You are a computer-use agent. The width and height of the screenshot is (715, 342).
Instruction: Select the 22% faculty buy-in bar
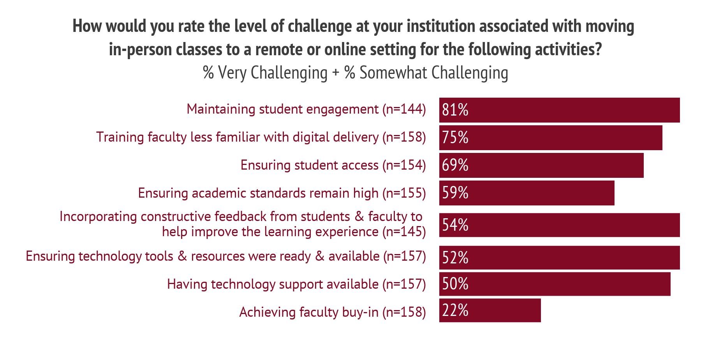tap(490, 310)
